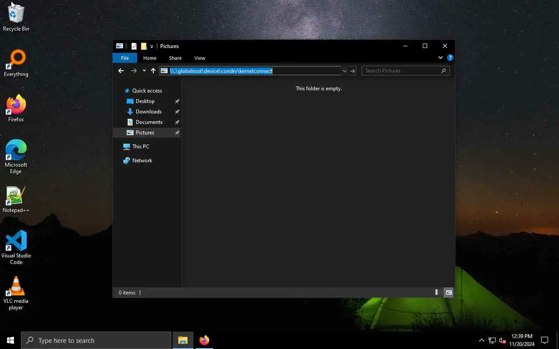Open the Windows Start menu
The image size is (559, 349).
(10, 340)
